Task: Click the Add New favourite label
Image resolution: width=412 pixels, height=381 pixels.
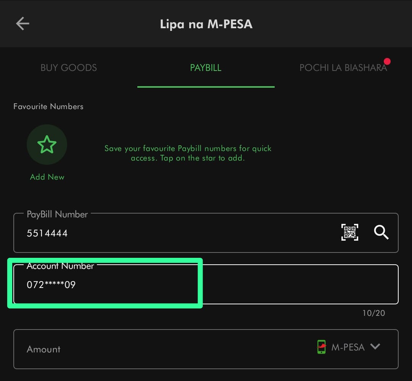Action: coord(47,177)
